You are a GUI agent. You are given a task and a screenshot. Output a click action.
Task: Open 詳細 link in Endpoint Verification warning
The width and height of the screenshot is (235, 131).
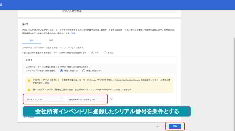point(47,83)
